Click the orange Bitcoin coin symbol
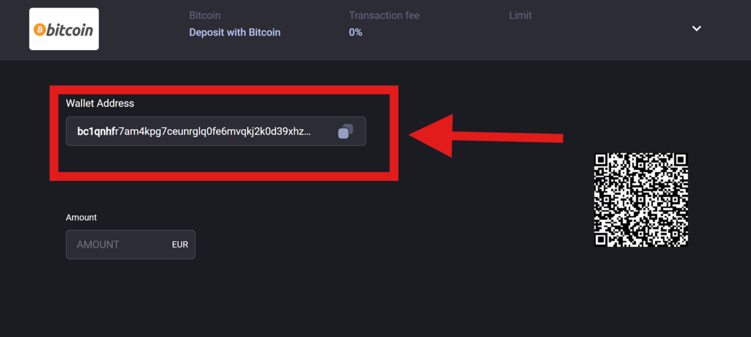This screenshot has height=337, width=751. (39, 29)
